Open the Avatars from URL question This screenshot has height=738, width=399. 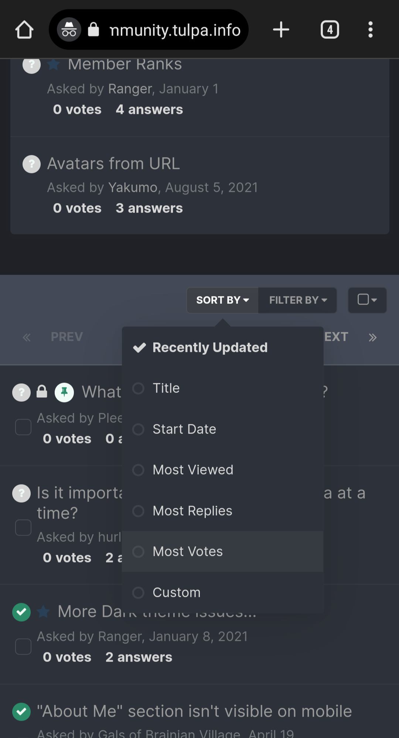click(113, 163)
